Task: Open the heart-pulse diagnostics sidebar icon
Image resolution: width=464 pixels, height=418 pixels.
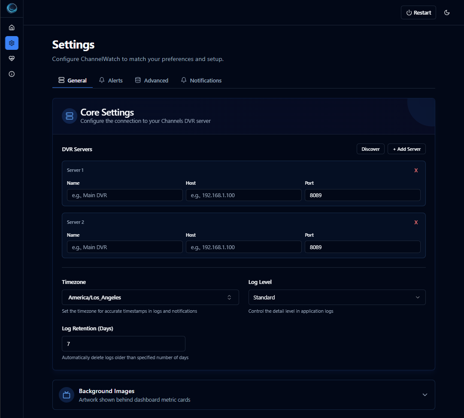Action: pos(12,58)
